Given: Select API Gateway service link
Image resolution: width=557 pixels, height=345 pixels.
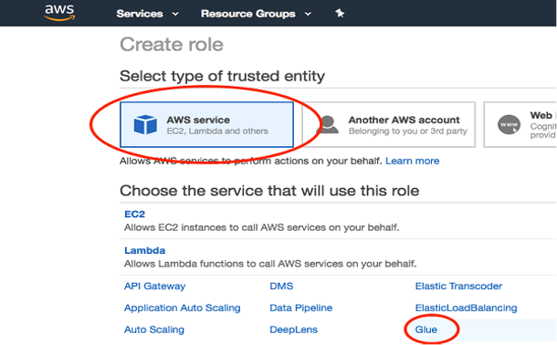Looking at the screenshot, I should tap(154, 286).
